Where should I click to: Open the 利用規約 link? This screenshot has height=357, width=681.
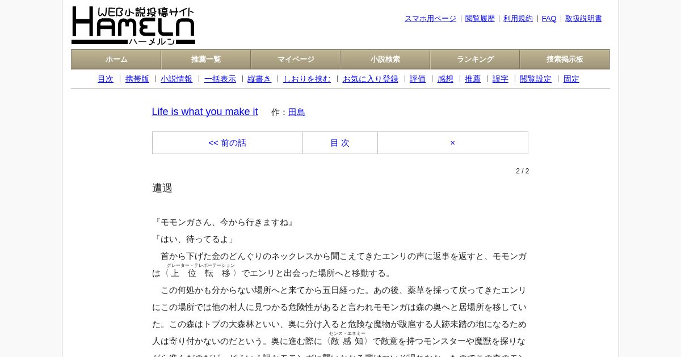click(518, 19)
